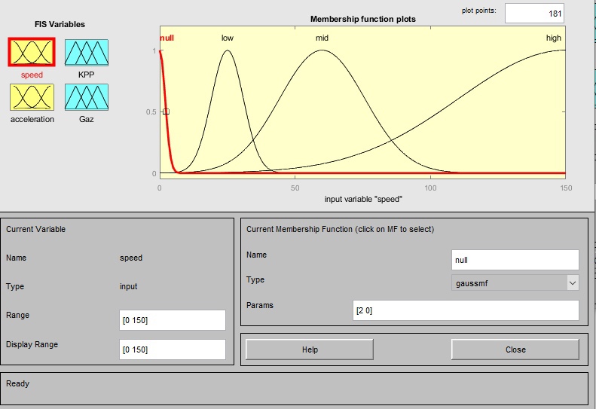This screenshot has height=409, width=596.
Task: Click the 'KPP' variable label
Action: [87, 75]
